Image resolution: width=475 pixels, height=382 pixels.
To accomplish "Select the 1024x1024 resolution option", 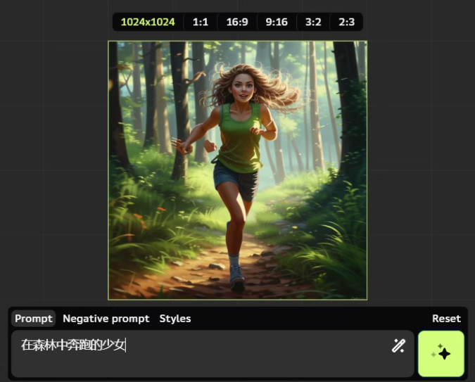I will [x=148, y=22].
